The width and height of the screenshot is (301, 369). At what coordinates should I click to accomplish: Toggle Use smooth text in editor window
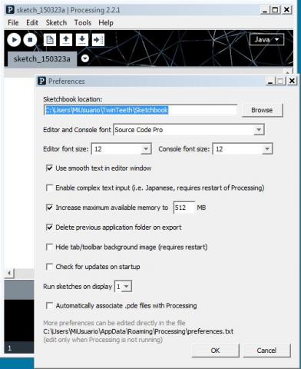point(49,168)
